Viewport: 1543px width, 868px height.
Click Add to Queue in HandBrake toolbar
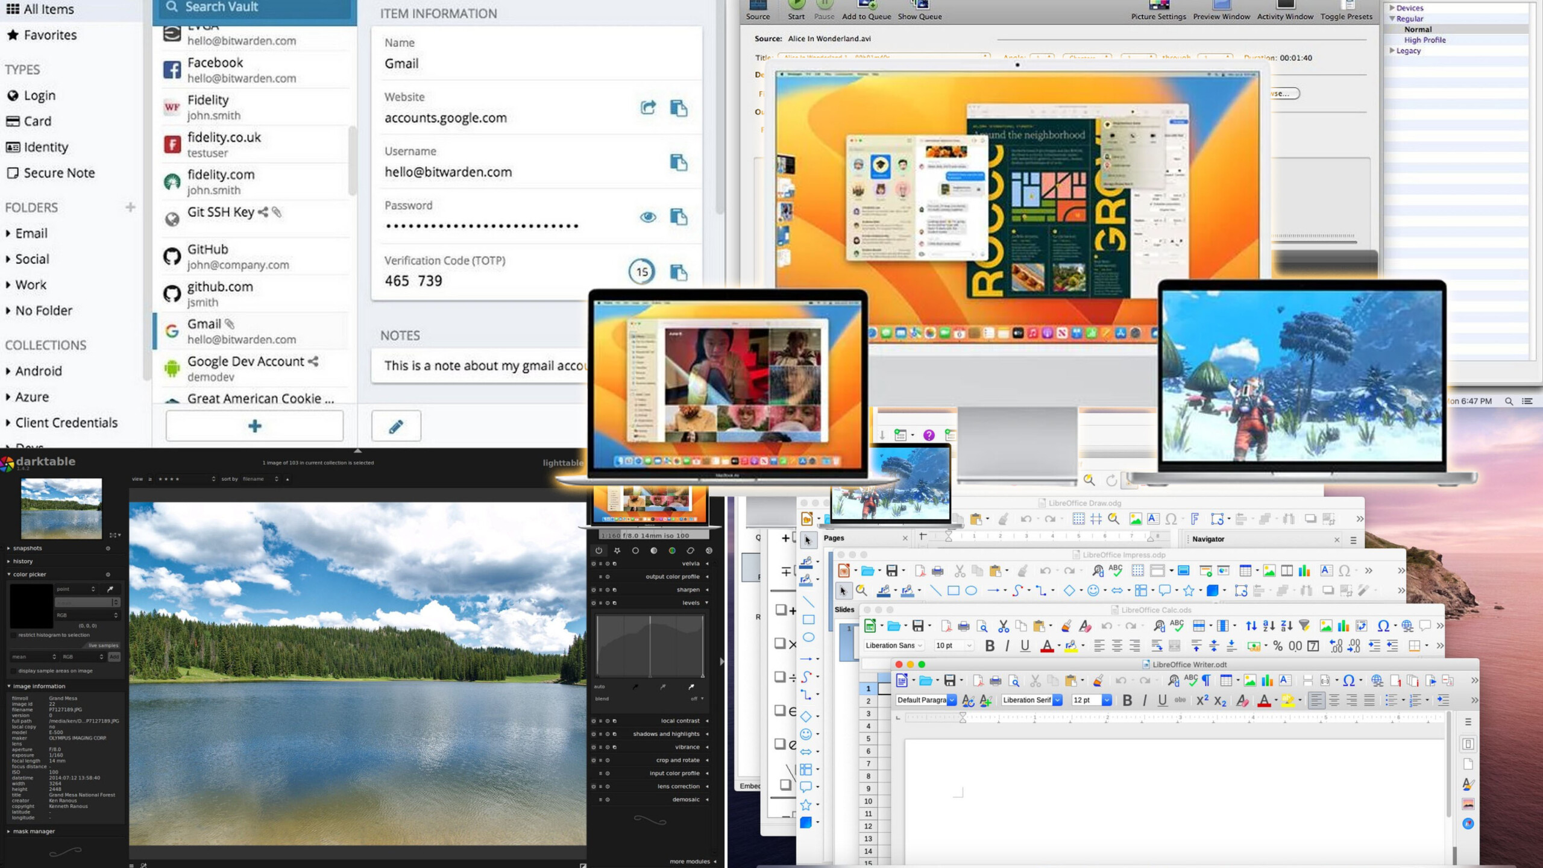click(x=866, y=10)
